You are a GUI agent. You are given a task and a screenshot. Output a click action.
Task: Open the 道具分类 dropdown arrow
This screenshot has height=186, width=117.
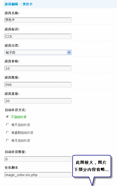click(x=69, y=52)
